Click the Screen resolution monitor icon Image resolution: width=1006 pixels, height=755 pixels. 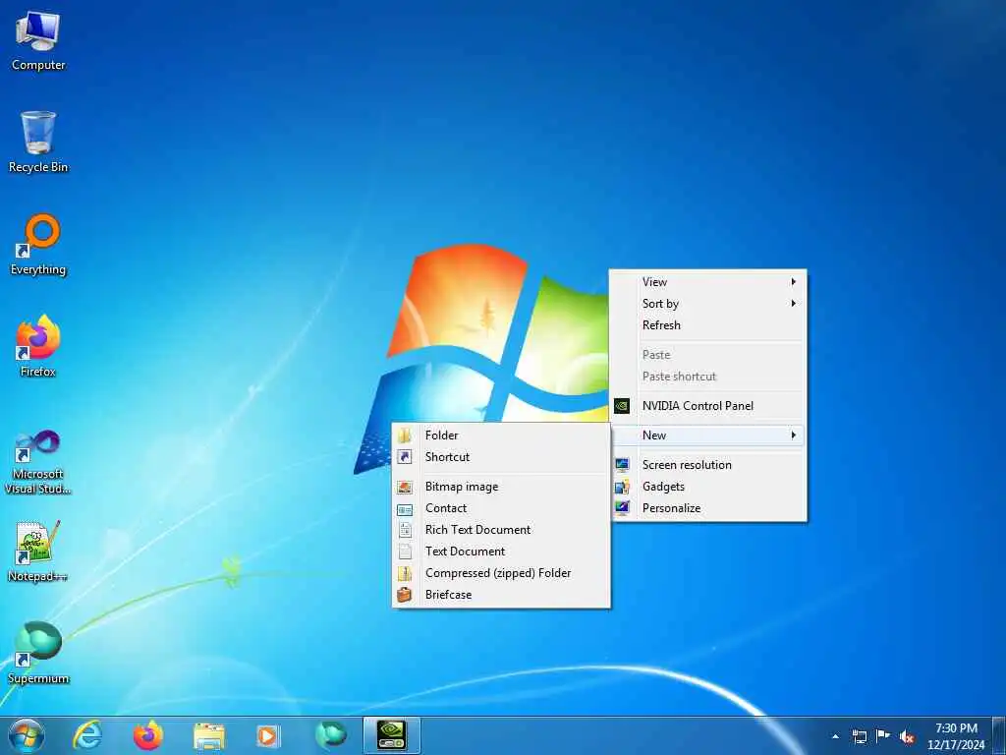[622, 465]
